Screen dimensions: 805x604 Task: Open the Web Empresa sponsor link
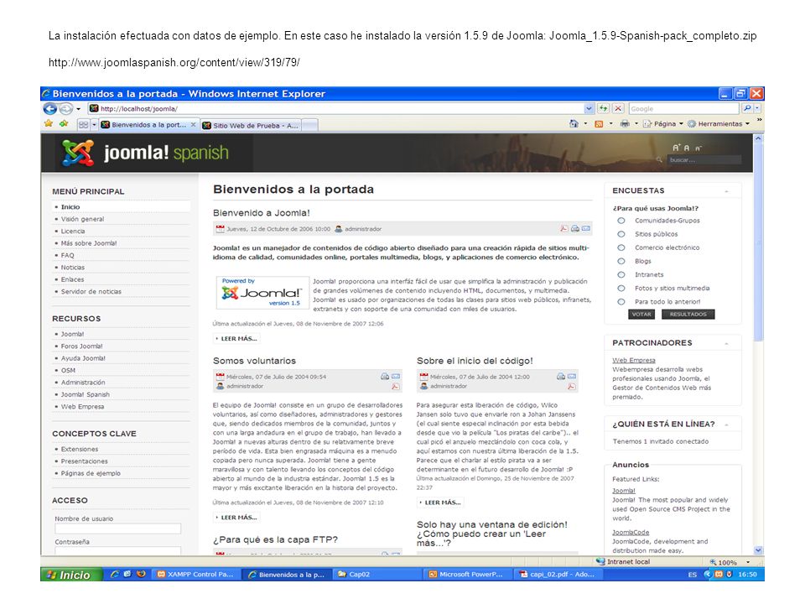pos(634,360)
